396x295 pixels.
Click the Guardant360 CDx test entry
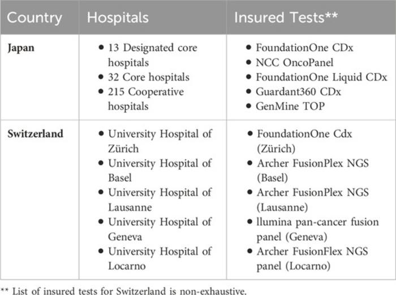coord(301,92)
